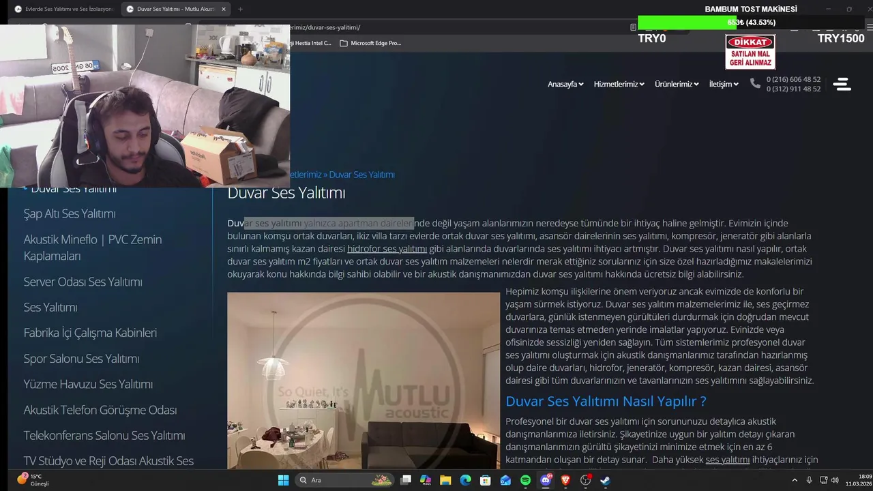
Task: Open Microsoft Edge from taskbar
Action: 465,480
